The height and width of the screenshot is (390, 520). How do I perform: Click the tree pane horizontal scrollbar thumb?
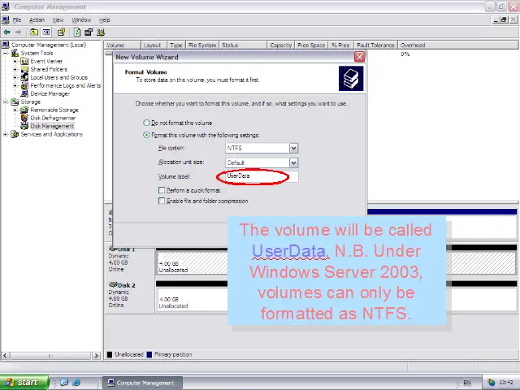(50, 356)
